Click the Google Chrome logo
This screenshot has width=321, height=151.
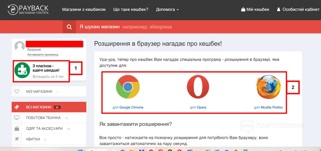(128, 88)
